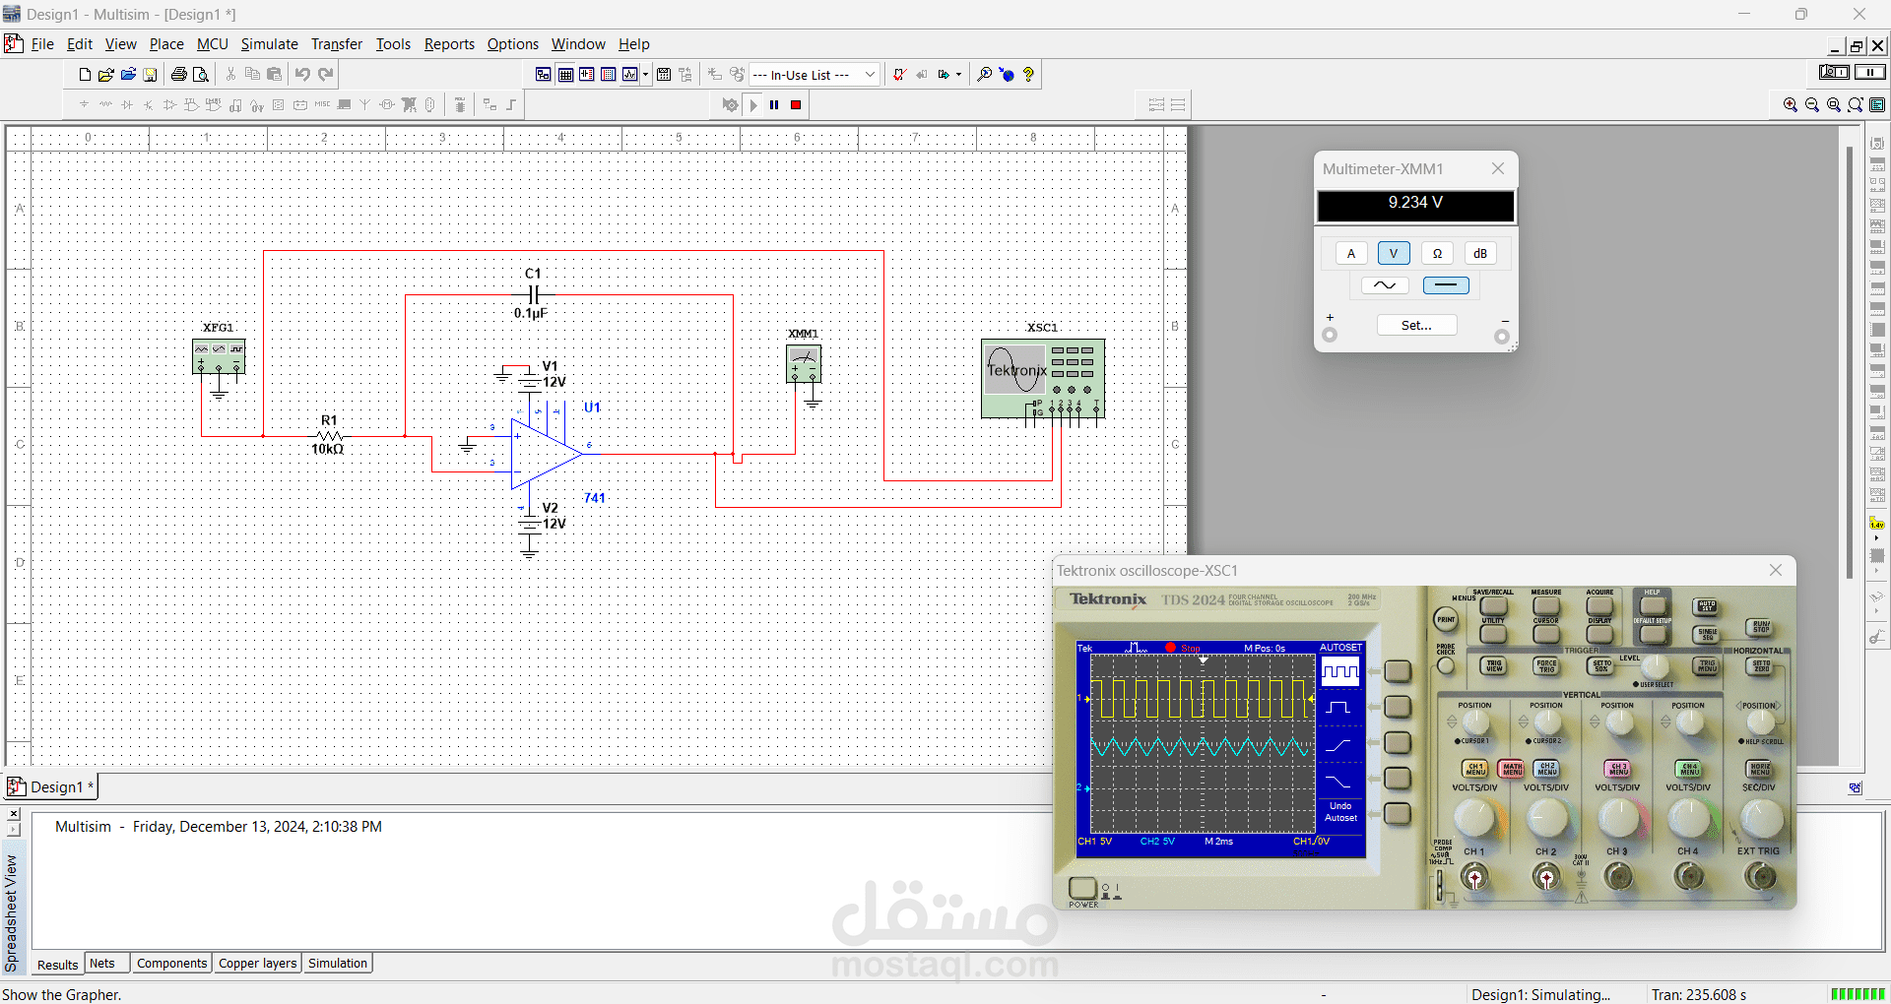1891x1004 pixels.
Task: Click SINGLE SEQ button on oscilloscope
Action: [x=1707, y=635]
